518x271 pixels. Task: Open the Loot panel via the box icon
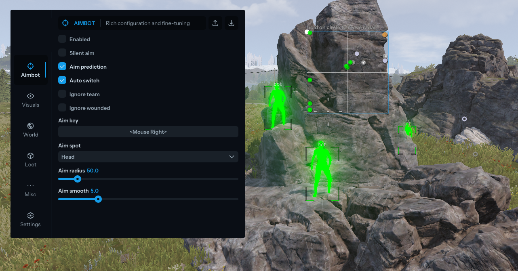pyautogui.click(x=30, y=155)
